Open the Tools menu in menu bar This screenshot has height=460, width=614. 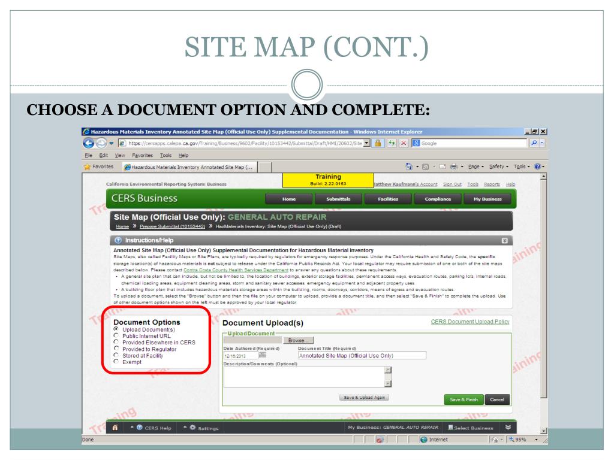pos(165,155)
